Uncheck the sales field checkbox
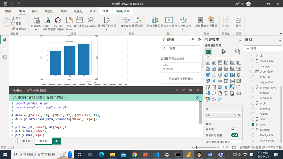 coord(253,125)
